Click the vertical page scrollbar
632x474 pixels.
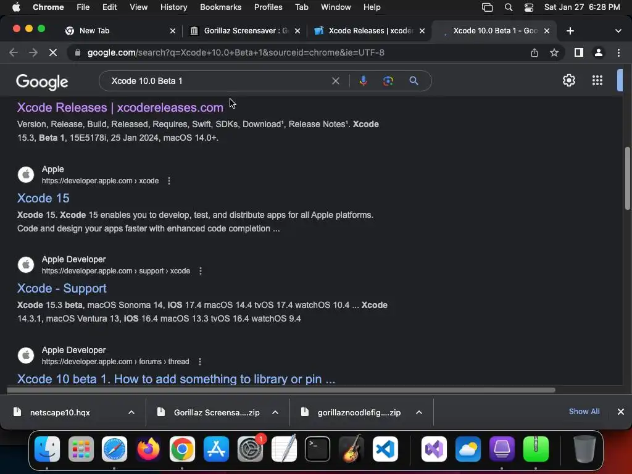(627, 178)
